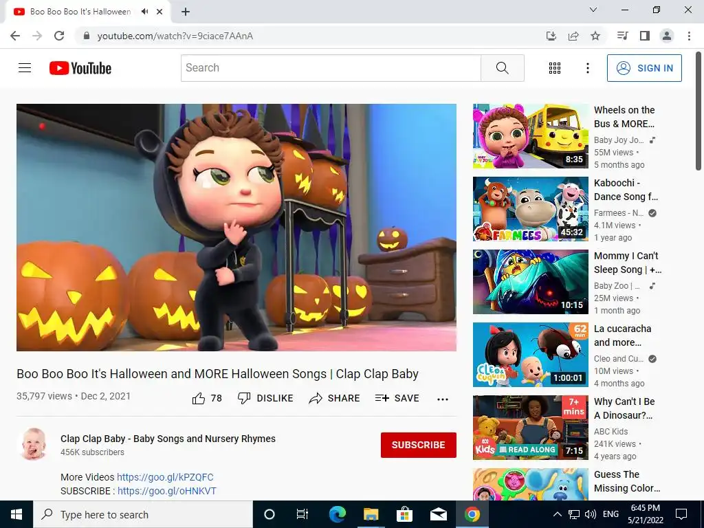SAVE the video to a playlist
Viewport: 704px width, 528px height.
[x=397, y=398]
